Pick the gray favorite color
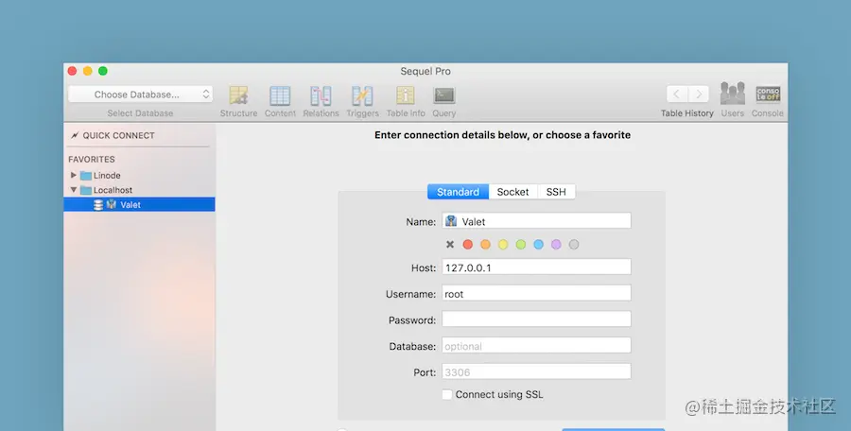This screenshot has width=851, height=431. (574, 244)
